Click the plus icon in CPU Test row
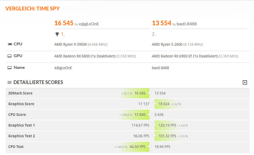 [149, 147]
